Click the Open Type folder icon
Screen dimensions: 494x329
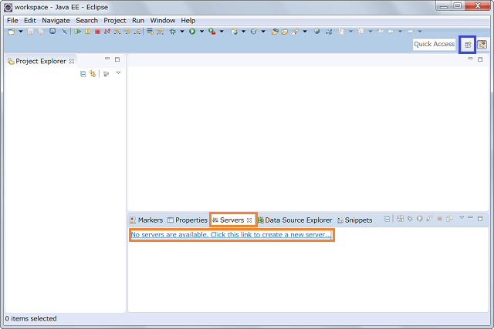[x=275, y=32]
